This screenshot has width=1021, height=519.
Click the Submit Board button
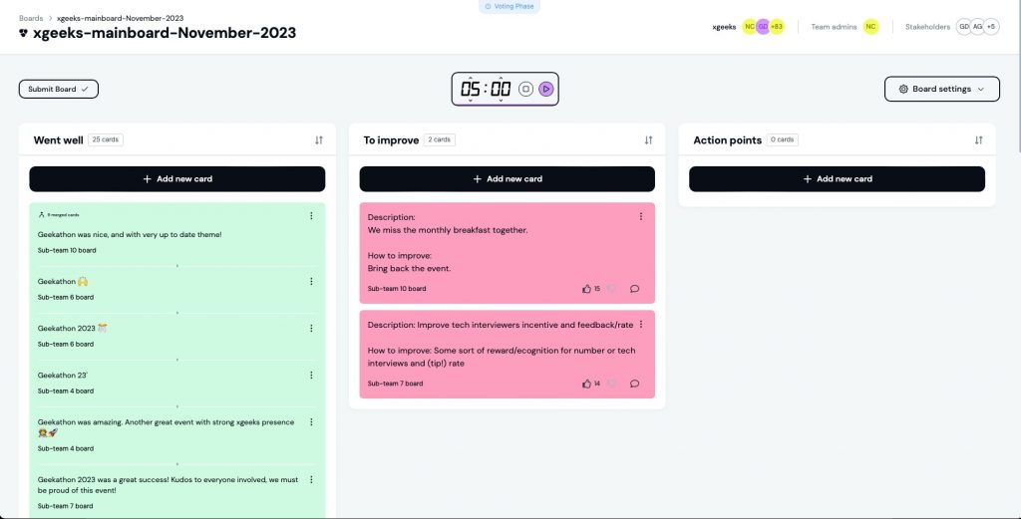click(x=58, y=90)
